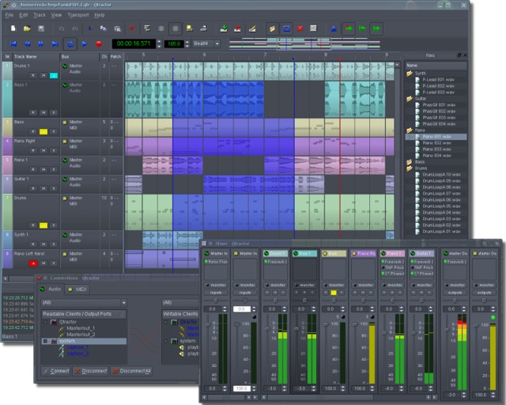Image resolution: width=506 pixels, height=405 pixels.
Task: Undo the last edit from the toolbar
Action: [x=62, y=28]
